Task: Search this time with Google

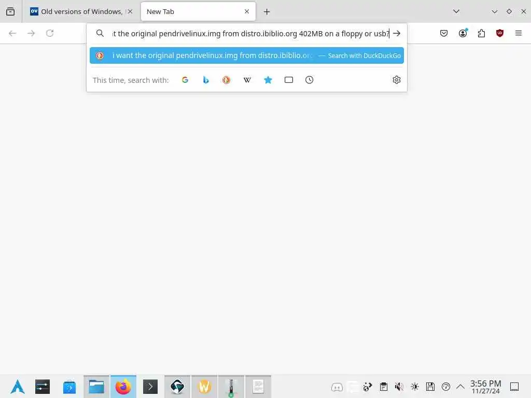Action: click(185, 80)
